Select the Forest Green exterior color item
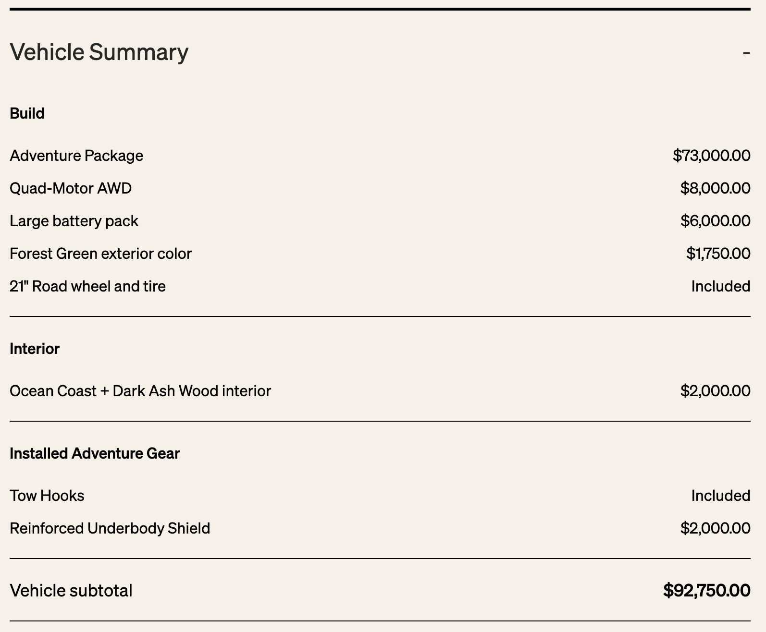766x632 pixels. tap(100, 254)
